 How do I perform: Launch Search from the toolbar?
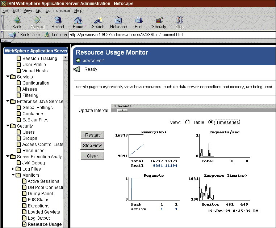98,20
